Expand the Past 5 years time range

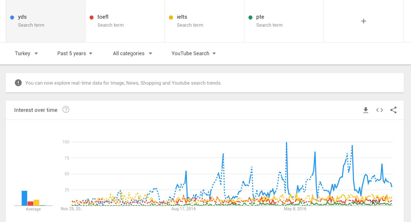pos(75,53)
